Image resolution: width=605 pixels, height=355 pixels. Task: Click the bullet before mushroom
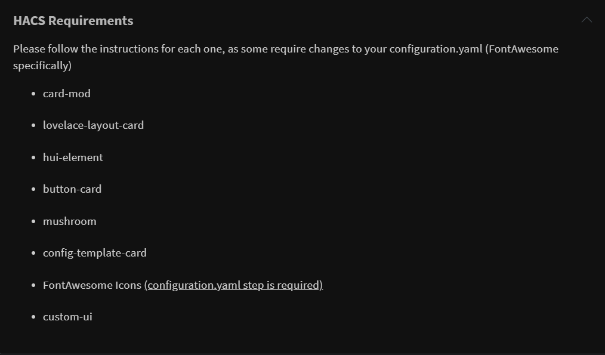click(33, 222)
